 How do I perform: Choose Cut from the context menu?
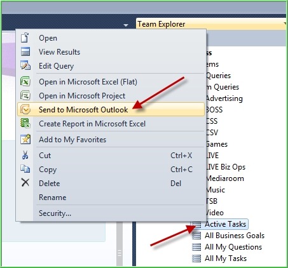click(x=111, y=156)
